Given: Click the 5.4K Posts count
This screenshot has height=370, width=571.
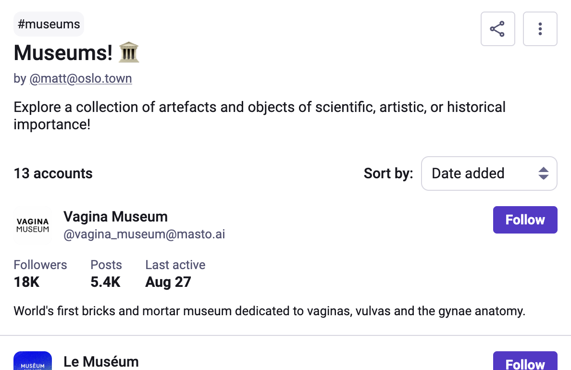Looking at the screenshot, I should (105, 282).
